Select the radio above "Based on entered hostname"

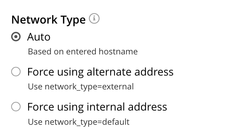click(16, 37)
